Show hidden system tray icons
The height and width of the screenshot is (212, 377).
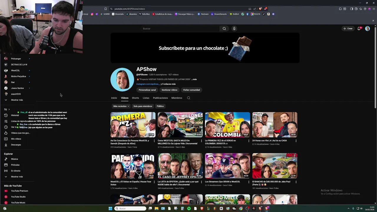pyautogui.click(x=348, y=208)
